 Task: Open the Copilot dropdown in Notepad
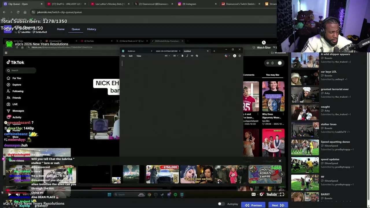[x=227, y=56]
